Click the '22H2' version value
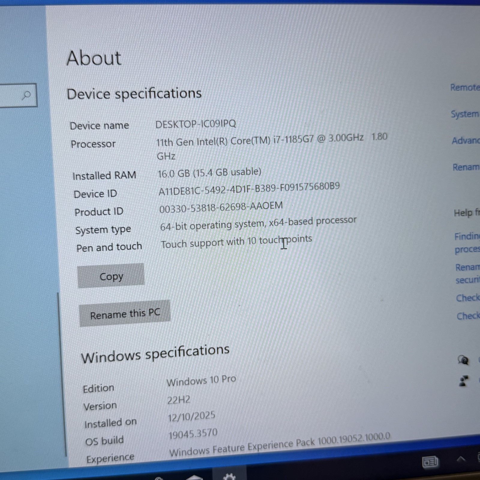This screenshot has width=480, height=480. point(179,400)
